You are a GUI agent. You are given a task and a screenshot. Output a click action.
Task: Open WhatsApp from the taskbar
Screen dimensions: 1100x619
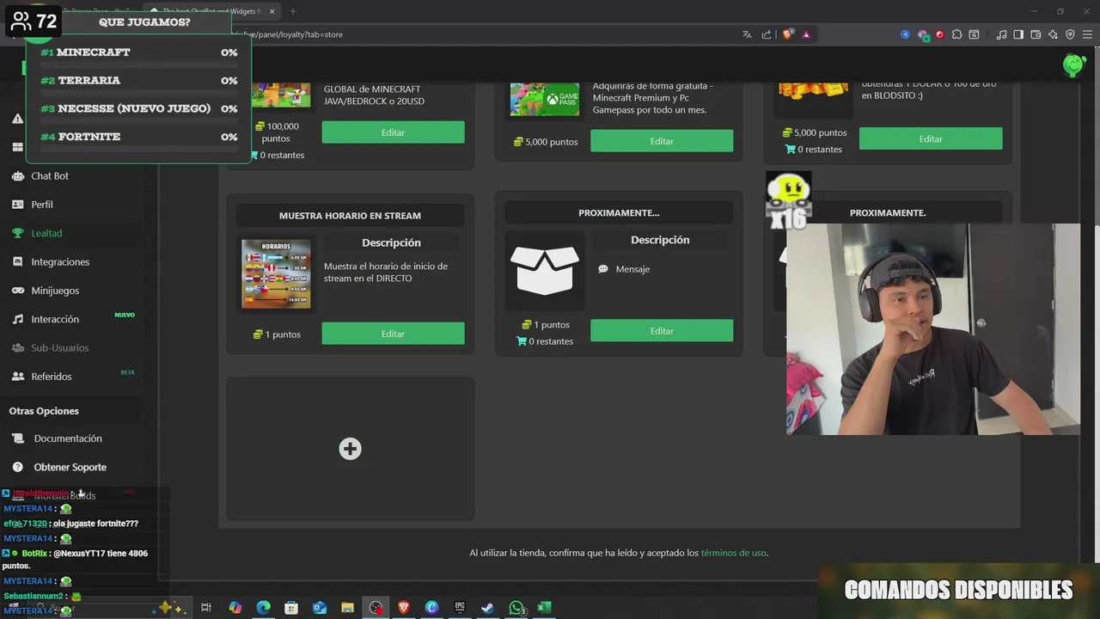tap(516, 608)
